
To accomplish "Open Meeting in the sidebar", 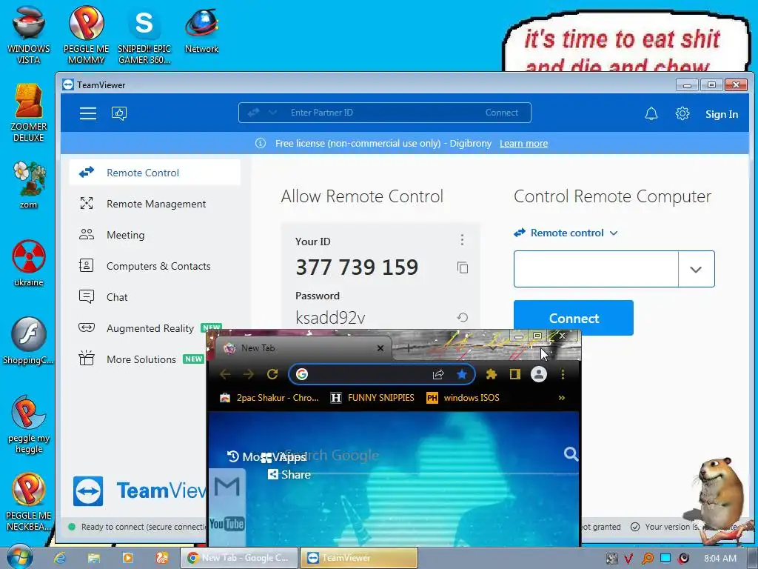I will point(155,235).
